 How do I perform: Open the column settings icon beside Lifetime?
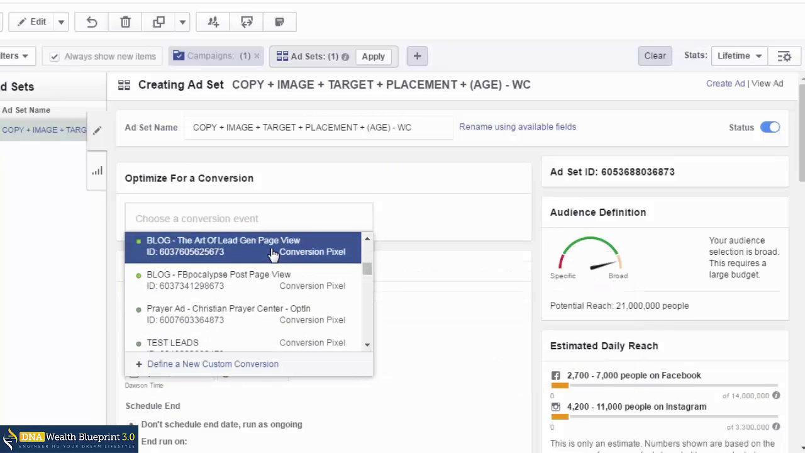784,56
